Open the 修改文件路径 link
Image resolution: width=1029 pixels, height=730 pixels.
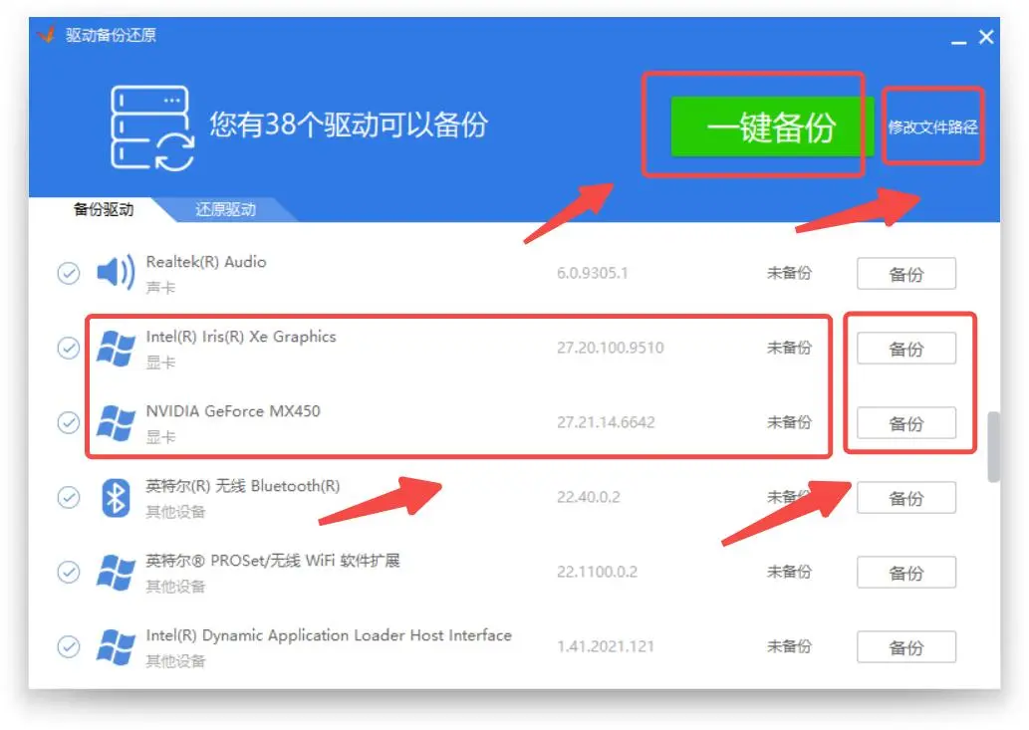coord(932,127)
